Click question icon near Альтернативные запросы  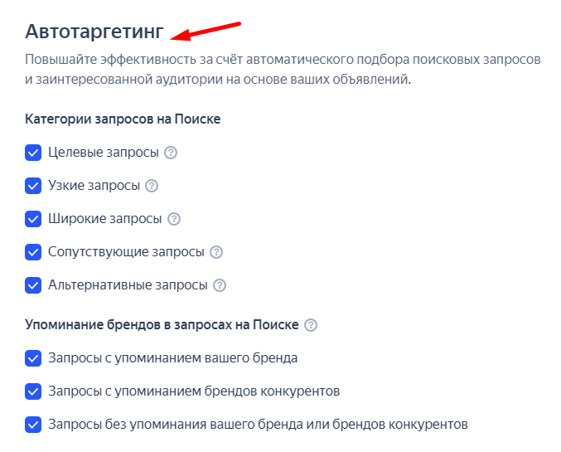[220, 285]
